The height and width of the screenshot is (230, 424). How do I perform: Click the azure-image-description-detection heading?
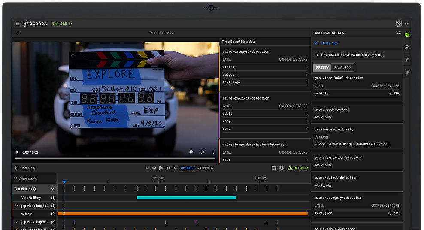[254, 145]
